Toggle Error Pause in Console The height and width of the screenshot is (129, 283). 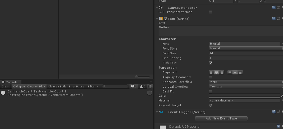pyautogui.click(x=76, y=87)
